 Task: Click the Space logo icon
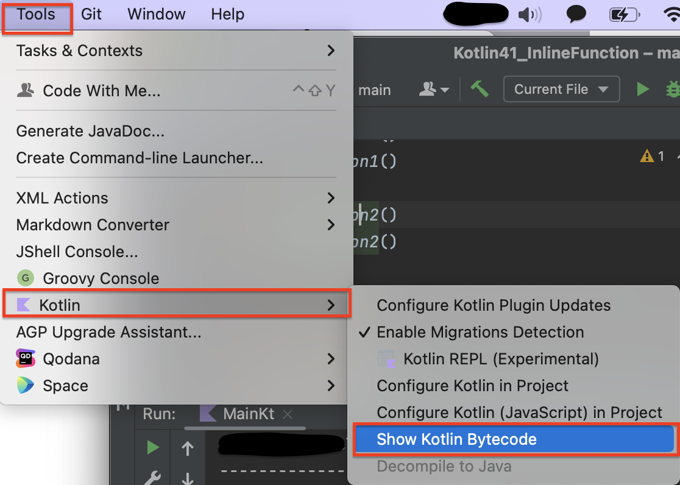click(x=25, y=385)
